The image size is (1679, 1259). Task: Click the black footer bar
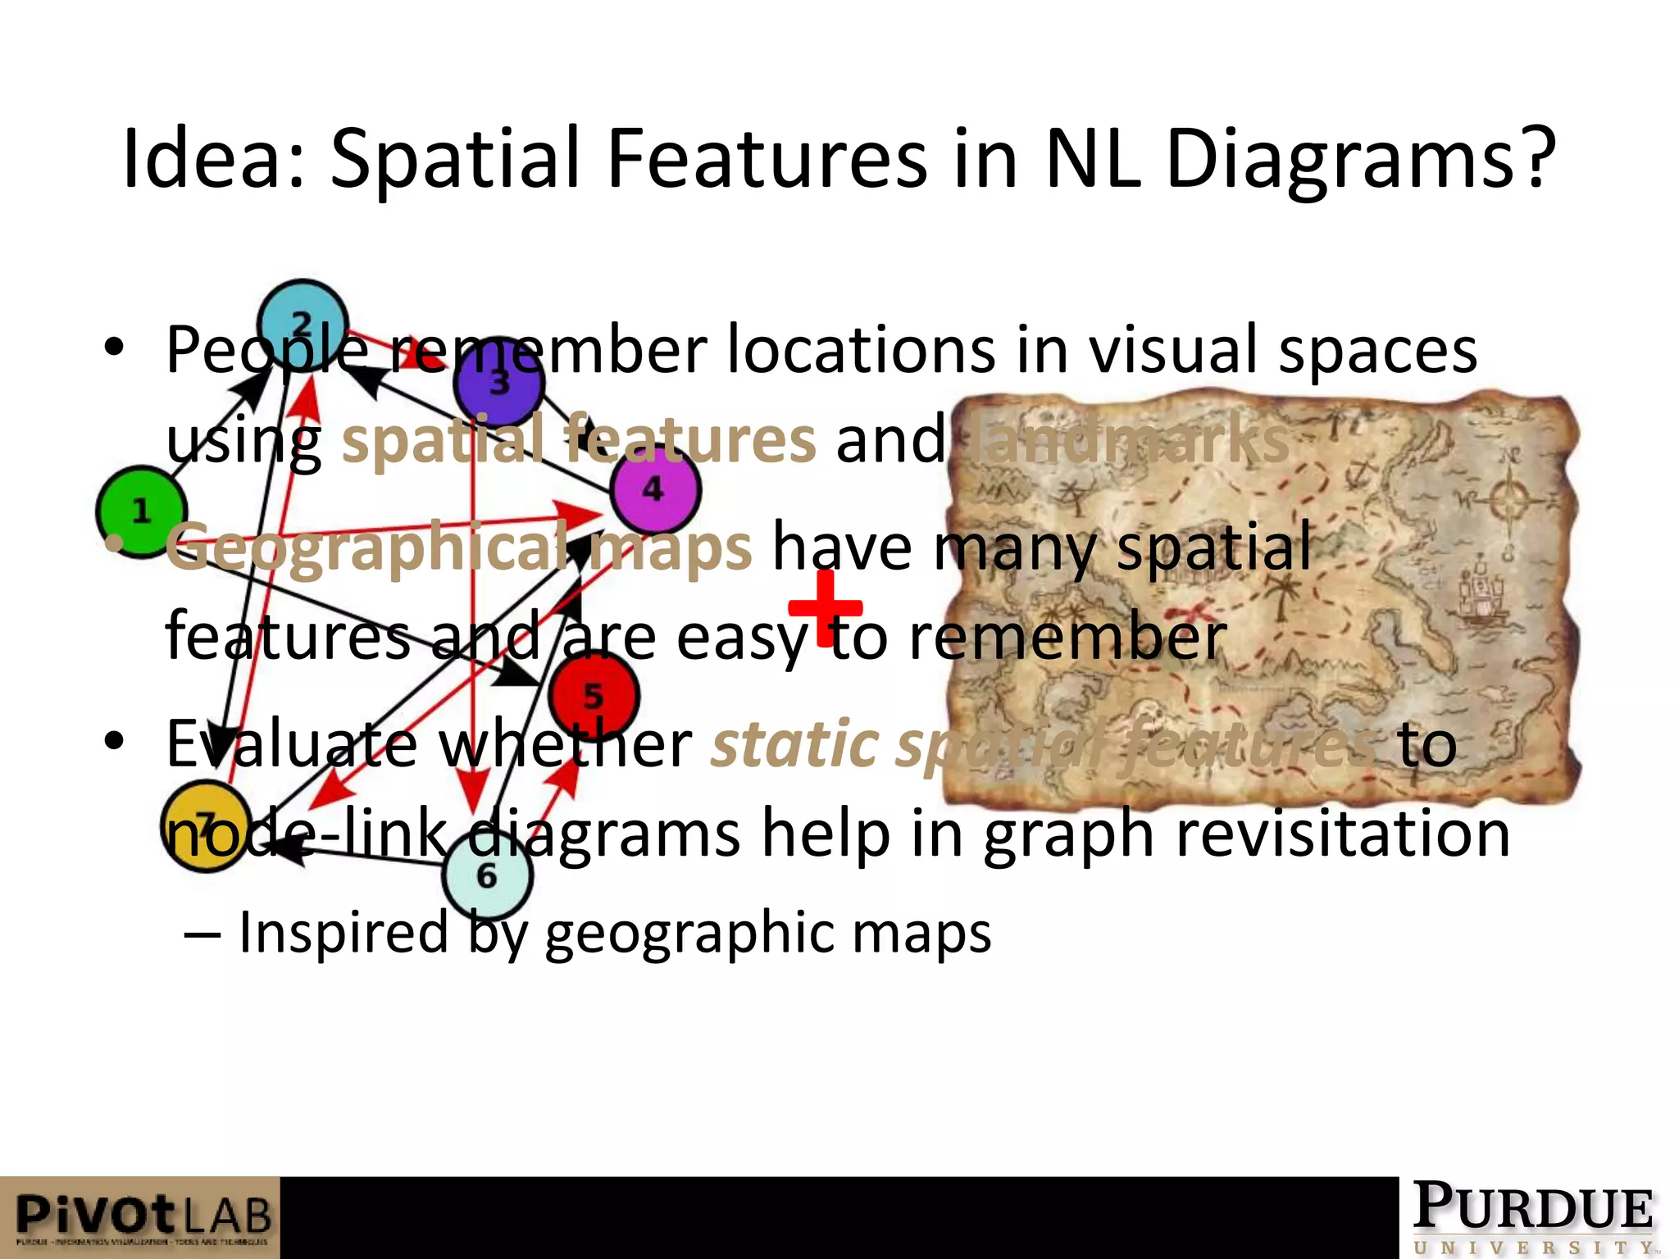pyautogui.click(x=836, y=1217)
